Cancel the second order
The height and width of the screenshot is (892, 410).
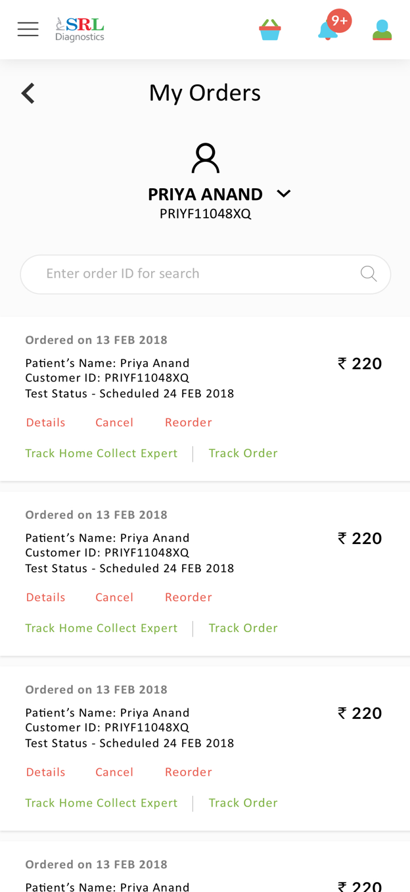[114, 597]
